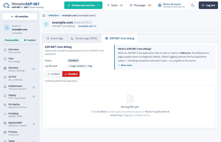
Task: Click the 'No log file yet.' message
Action: [x=130, y=107]
